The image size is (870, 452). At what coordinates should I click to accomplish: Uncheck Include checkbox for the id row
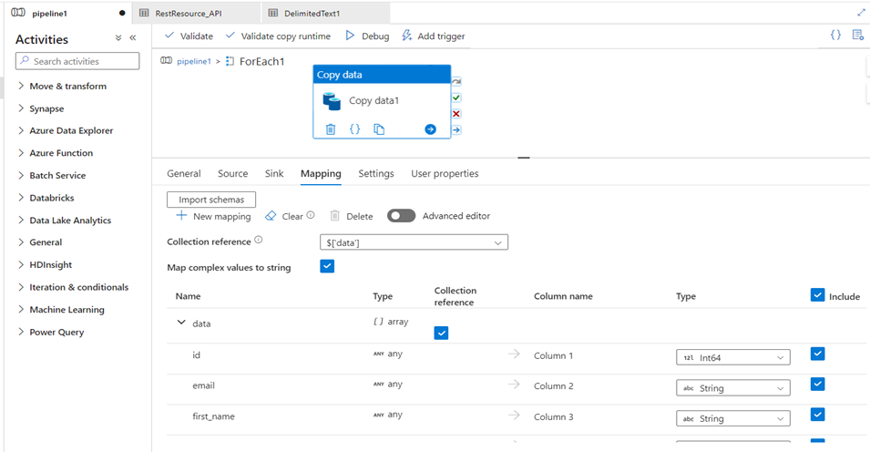[x=817, y=354]
